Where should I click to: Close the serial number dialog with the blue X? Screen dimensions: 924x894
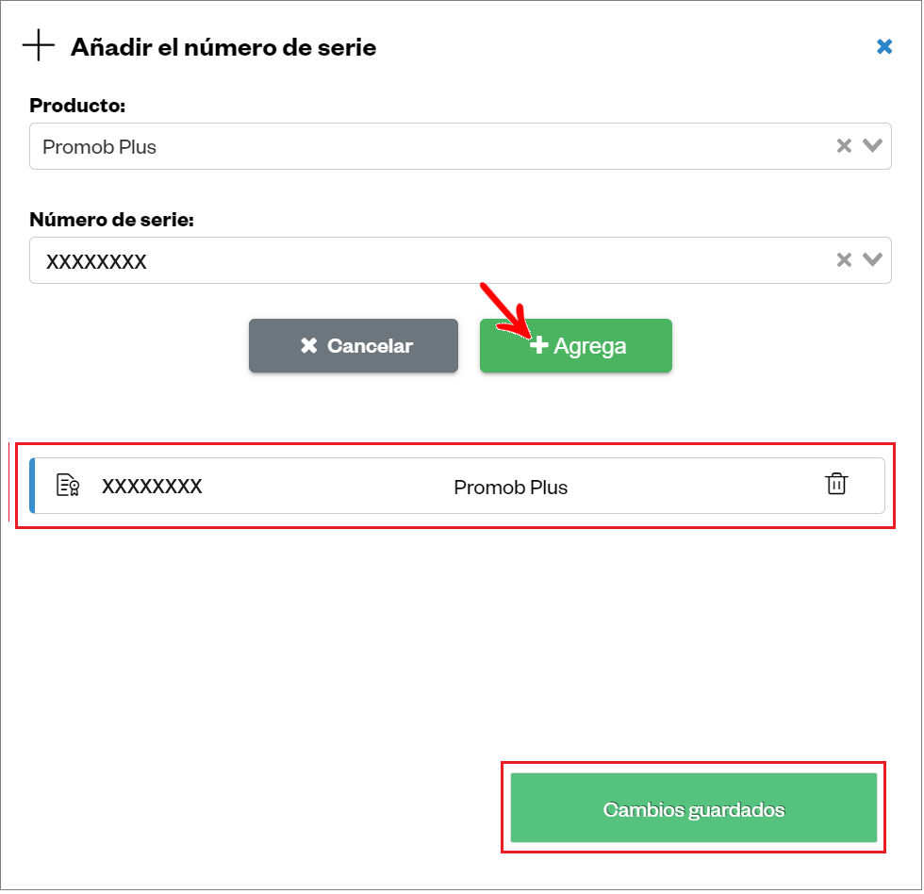tap(884, 46)
